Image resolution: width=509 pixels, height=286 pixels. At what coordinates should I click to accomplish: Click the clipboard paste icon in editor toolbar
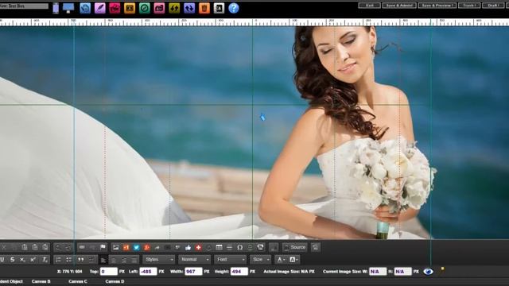coord(25,247)
